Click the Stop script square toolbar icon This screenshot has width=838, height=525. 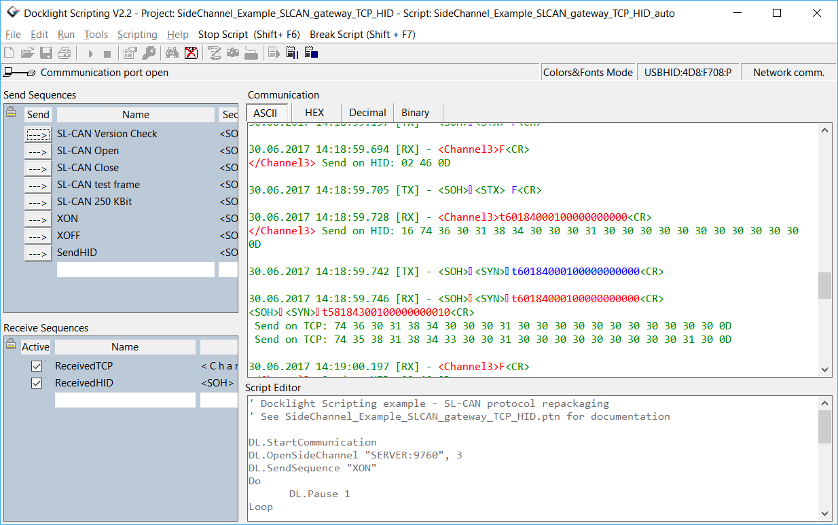coord(107,52)
